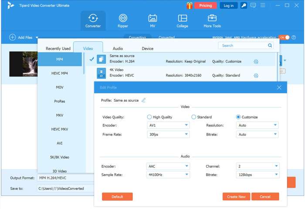Open the Collage module

coord(182,21)
